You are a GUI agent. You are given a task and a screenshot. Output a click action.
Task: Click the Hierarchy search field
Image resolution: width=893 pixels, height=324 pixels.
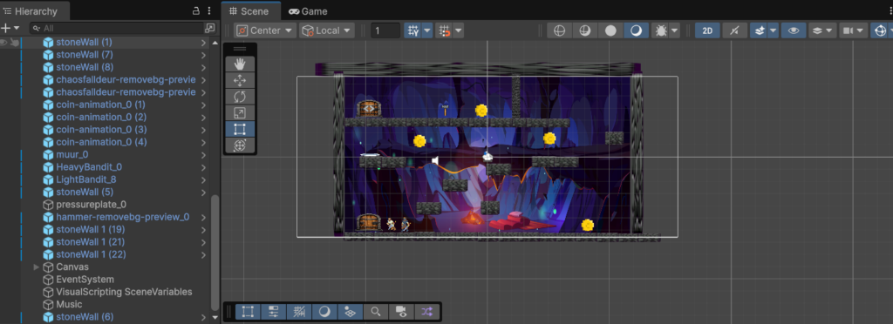(117, 28)
